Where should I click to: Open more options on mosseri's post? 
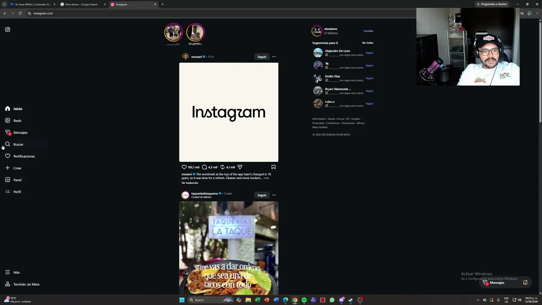[x=274, y=57]
